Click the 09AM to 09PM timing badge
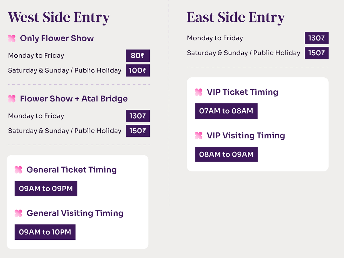The image size is (344, 258). pos(46,189)
